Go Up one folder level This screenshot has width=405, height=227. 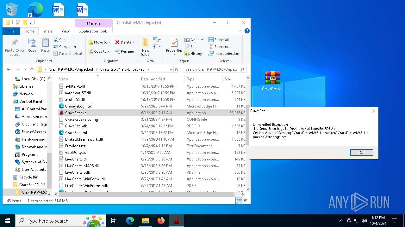pos(32,69)
